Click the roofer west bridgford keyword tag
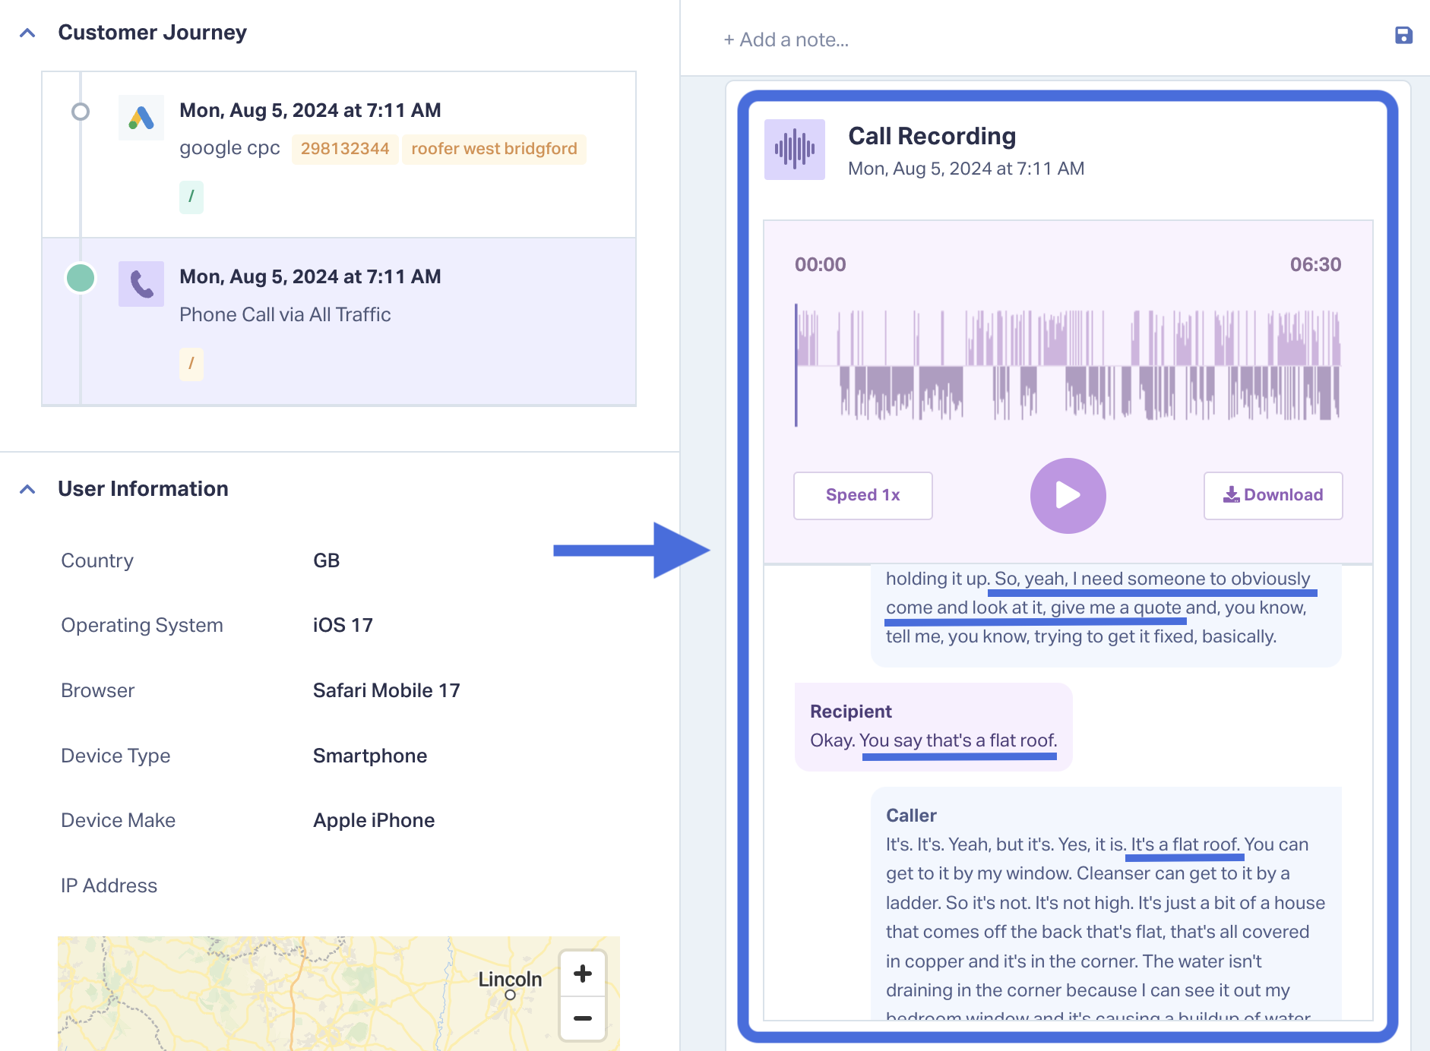Screen dimensions: 1430x1051 pyautogui.click(x=494, y=149)
